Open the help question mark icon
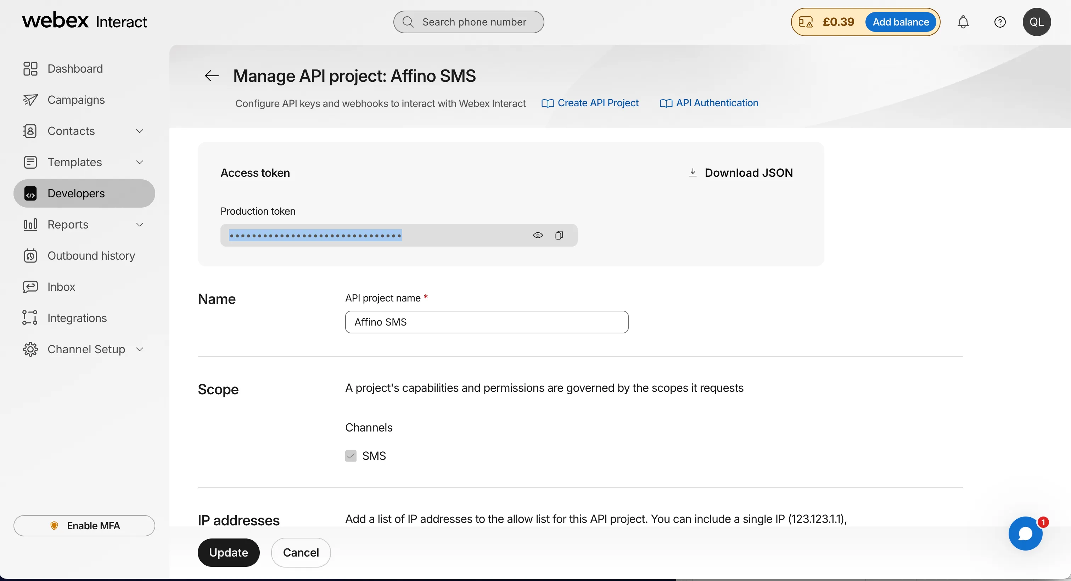This screenshot has width=1071, height=581. [999, 22]
